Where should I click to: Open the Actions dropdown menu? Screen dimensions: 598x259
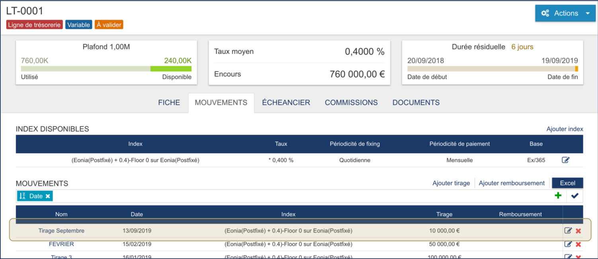point(565,13)
